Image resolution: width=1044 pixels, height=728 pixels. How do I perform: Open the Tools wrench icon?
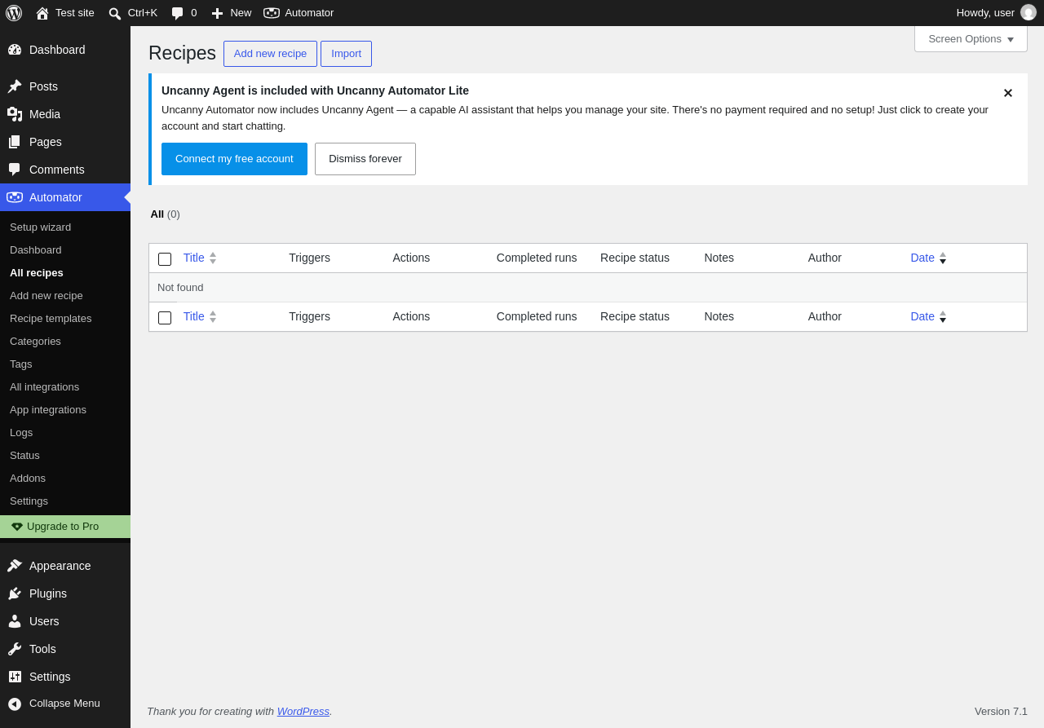[15, 649]
